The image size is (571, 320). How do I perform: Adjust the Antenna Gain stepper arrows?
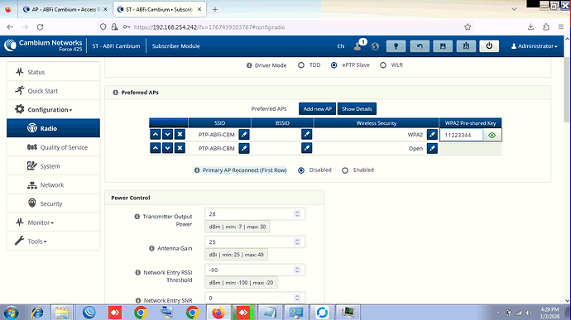point(297,241)
